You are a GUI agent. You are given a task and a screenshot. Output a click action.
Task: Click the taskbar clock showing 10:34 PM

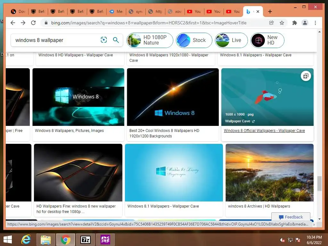point(314,240)
